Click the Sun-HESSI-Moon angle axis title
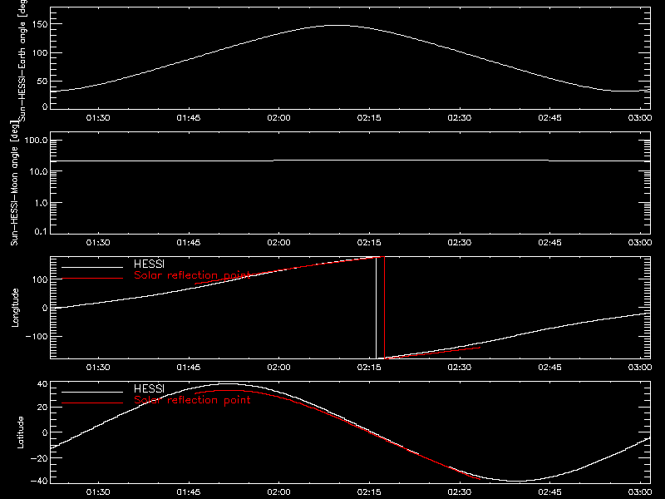 coord(14,183)
